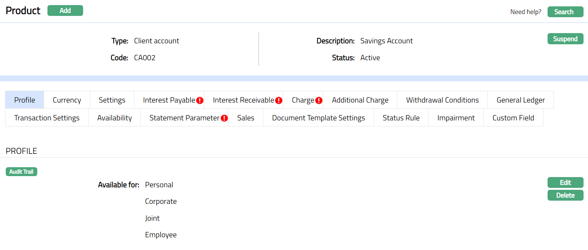588x250 pixels.
Task: Open the Currency tab
Action: pyautogui.click(x=67, y=100)
